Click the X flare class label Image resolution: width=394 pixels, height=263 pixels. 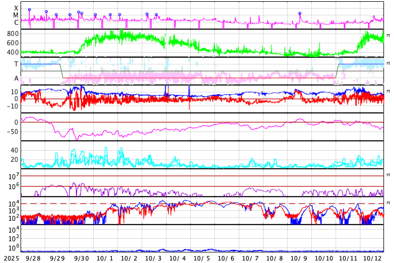16,8
